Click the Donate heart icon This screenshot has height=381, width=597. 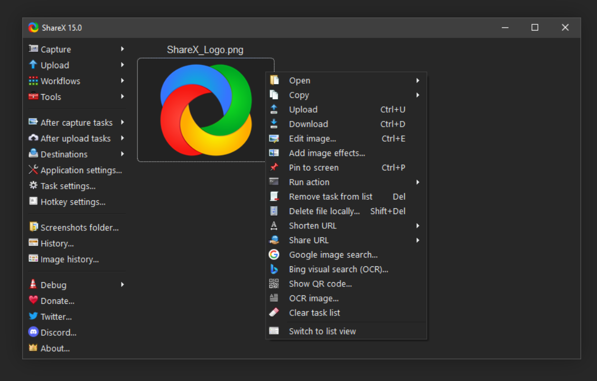tap(33, 300)
